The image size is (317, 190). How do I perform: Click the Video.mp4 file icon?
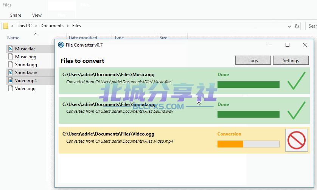pyautogui.click(x=11, y=81)
